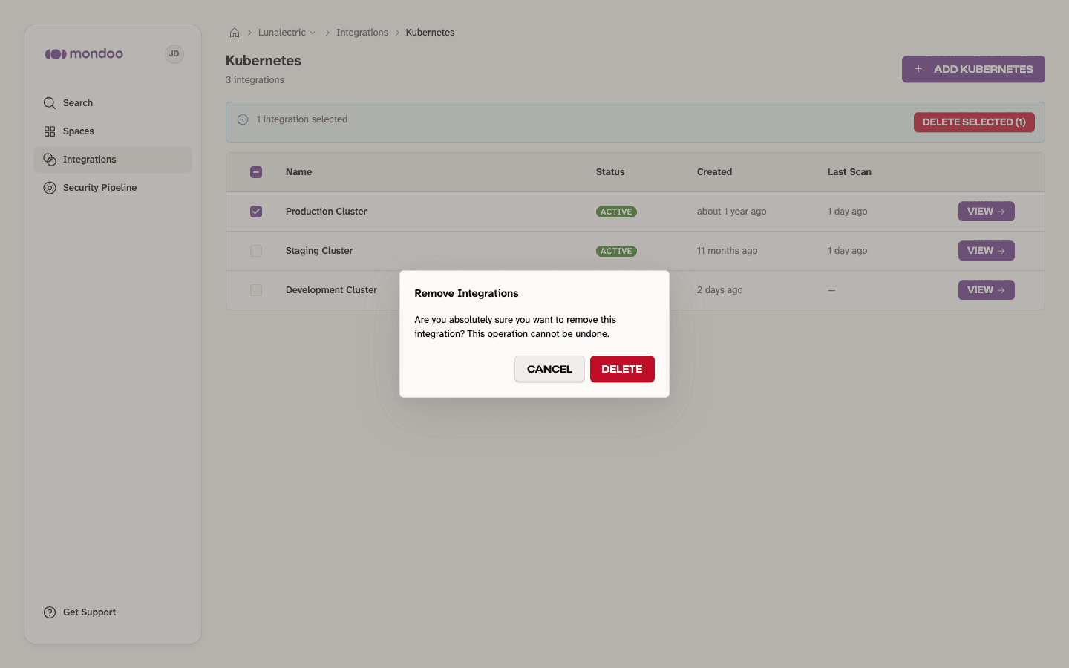Click the Status column header
1069x668 pixels.
coord(610,172)
